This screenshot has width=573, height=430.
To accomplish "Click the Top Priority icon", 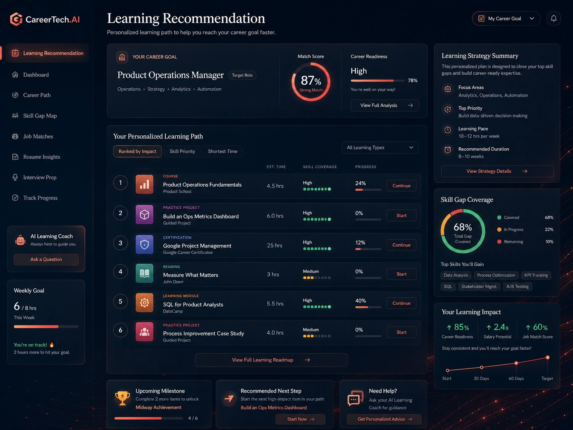I will (448, 109).
